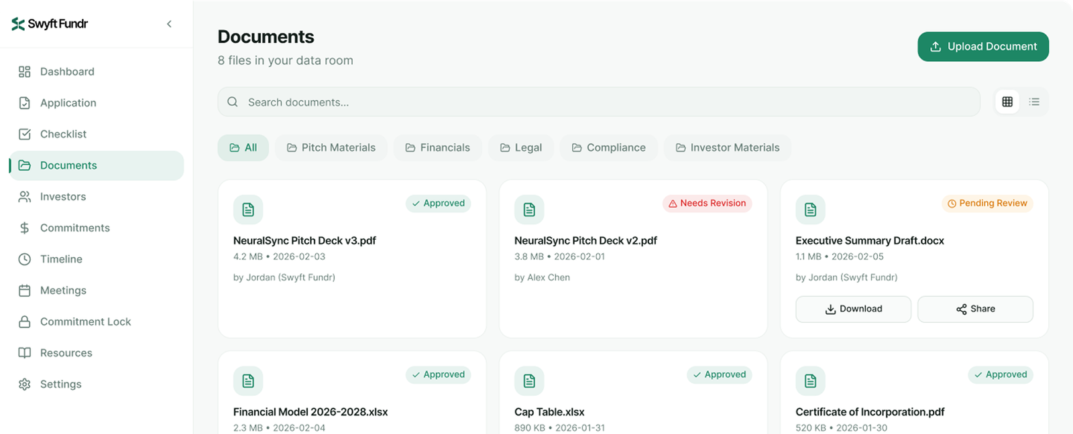Filter by Pitch Materials folder
The width and height of the screenshot is (1073, 434).
tap(331, 147)
